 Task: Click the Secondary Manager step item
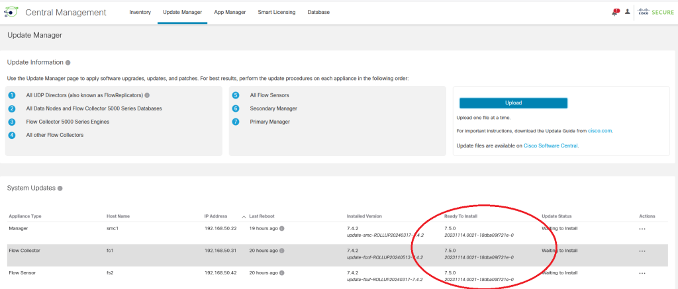pyautogui.click(x=273, y=108)
